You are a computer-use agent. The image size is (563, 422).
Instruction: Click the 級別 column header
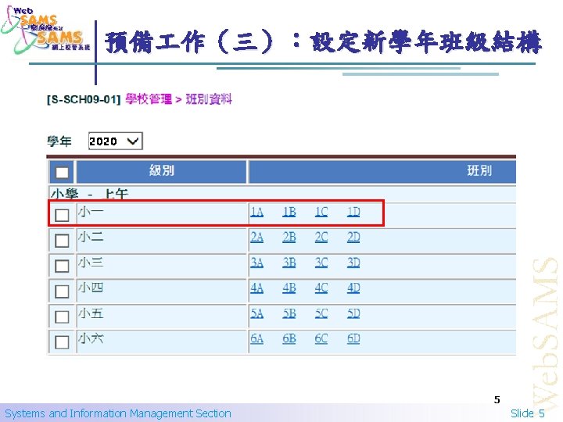click(x=162, y=171)
